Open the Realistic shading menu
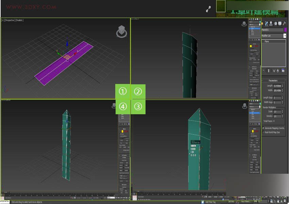 [x=20, y=20]
